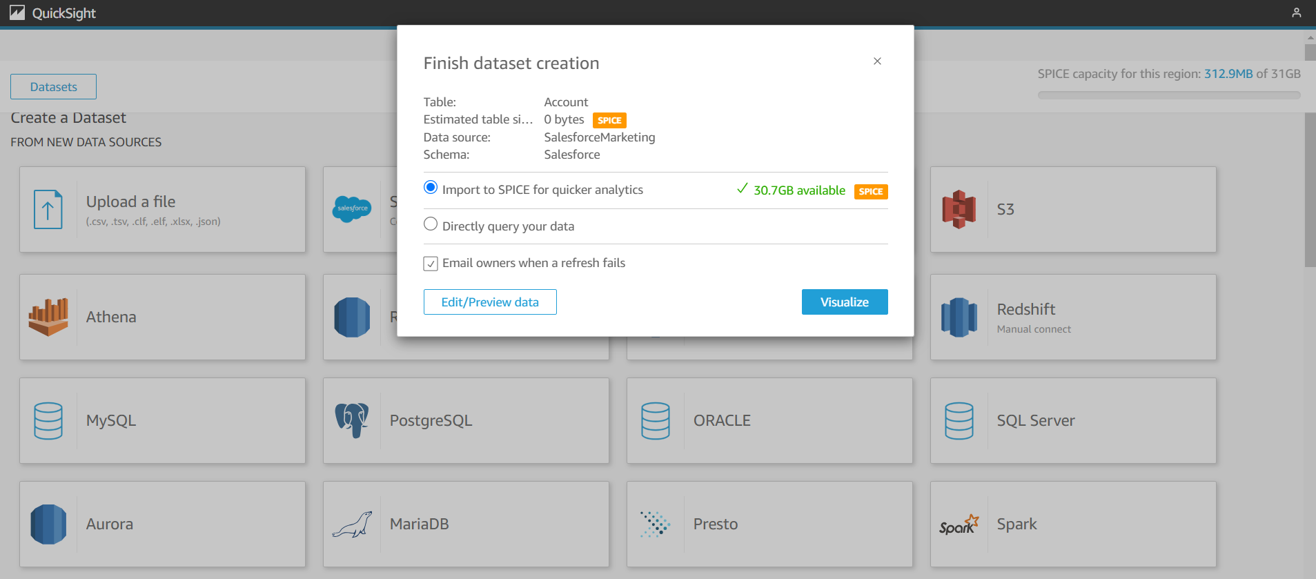Select Directly query your data option
This screenshot has width=1316, height=579.
pos(431,224)
